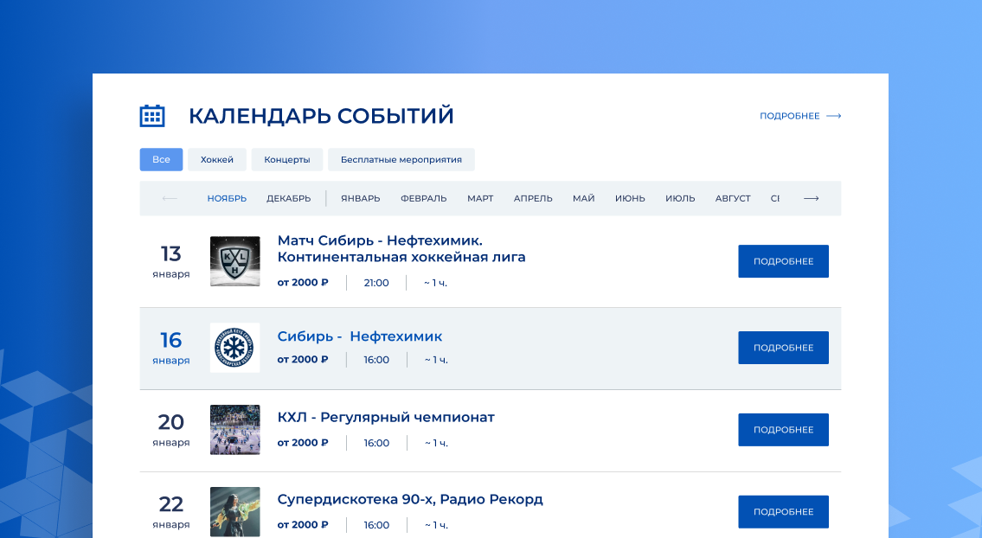Click the Супердискотека 90-х event photo

pyautogui.click(x=234, y=511)
